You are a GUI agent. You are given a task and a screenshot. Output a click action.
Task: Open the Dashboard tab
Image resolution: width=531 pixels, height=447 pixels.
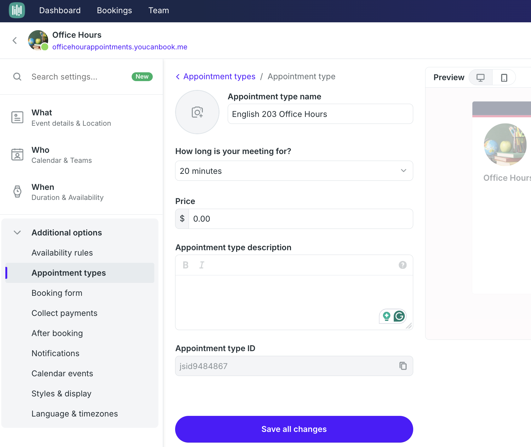pos(60,10)
